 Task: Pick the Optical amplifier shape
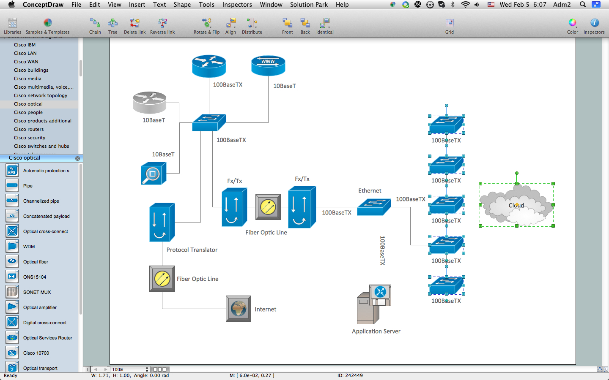[x=12, y=307]
